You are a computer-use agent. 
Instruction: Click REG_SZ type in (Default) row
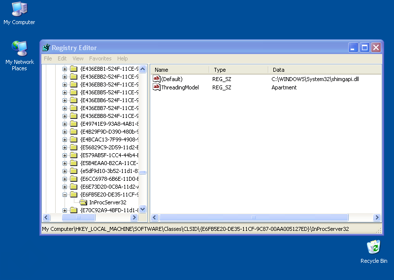[x=222, y=79]
